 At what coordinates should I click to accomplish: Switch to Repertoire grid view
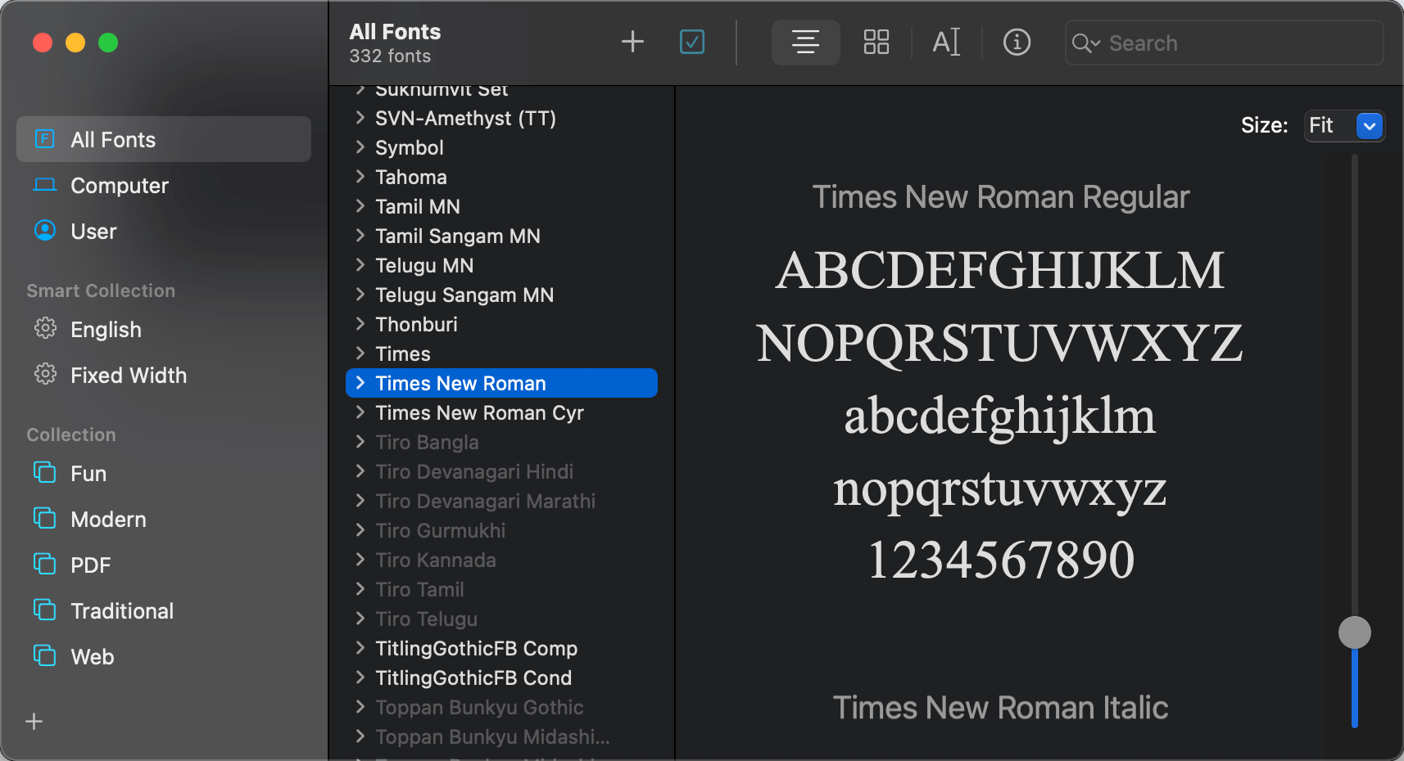pos(876,42)
